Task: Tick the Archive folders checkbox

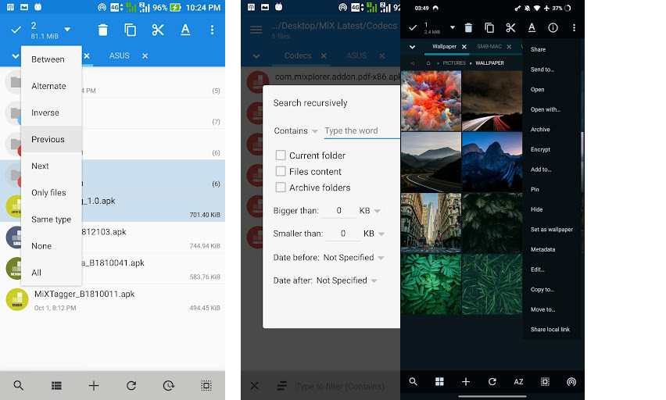Action: (281, 187)
